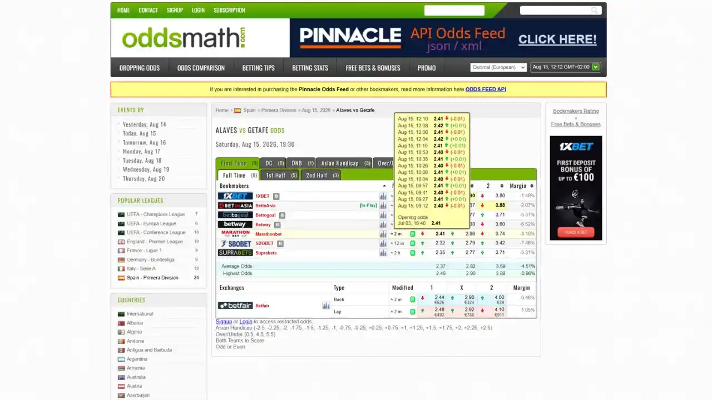
Task: Open odds history chart for Betfair
Action: coord(326,306)
